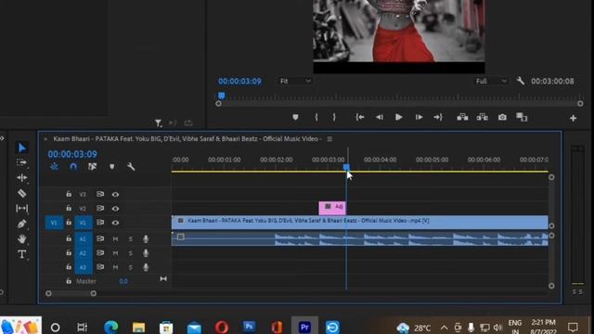This screenshot has height=334, width=594.
Task: Enable voice-over record on A2
Action: point(146,253)
